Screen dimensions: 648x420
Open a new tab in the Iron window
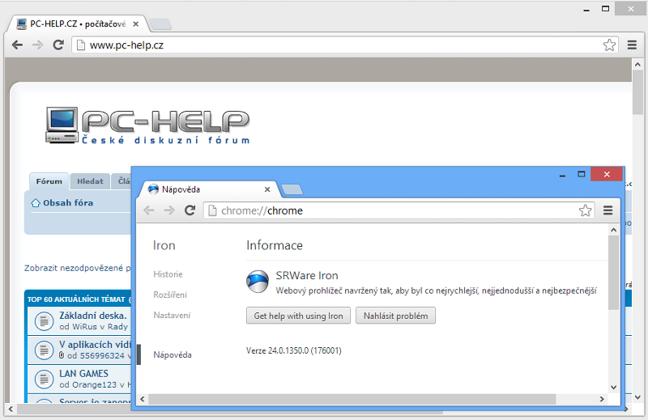[292, 190]
